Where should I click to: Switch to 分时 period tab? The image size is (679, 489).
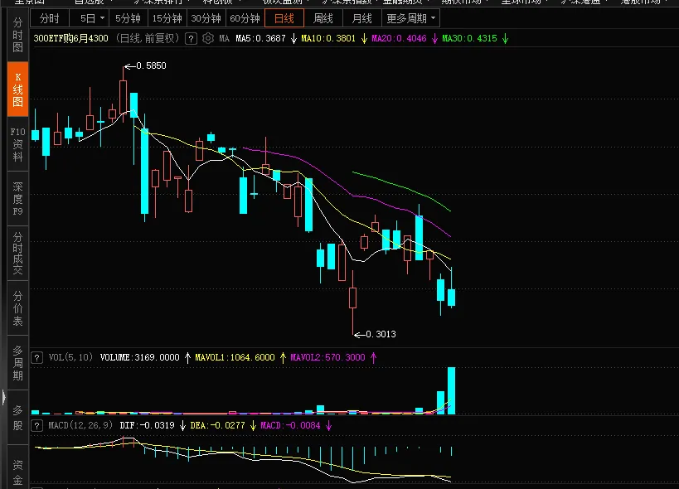[x=50, y=18]
